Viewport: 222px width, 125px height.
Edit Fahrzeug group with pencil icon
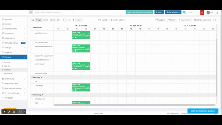click(42, 77)
